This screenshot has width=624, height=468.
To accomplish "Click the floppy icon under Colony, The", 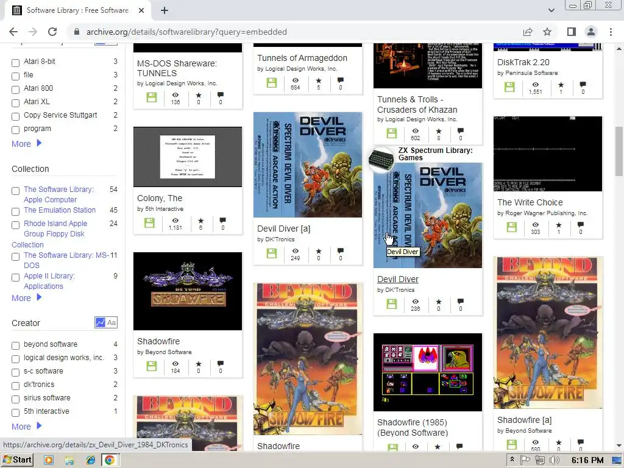I will [x=149, y=223].
